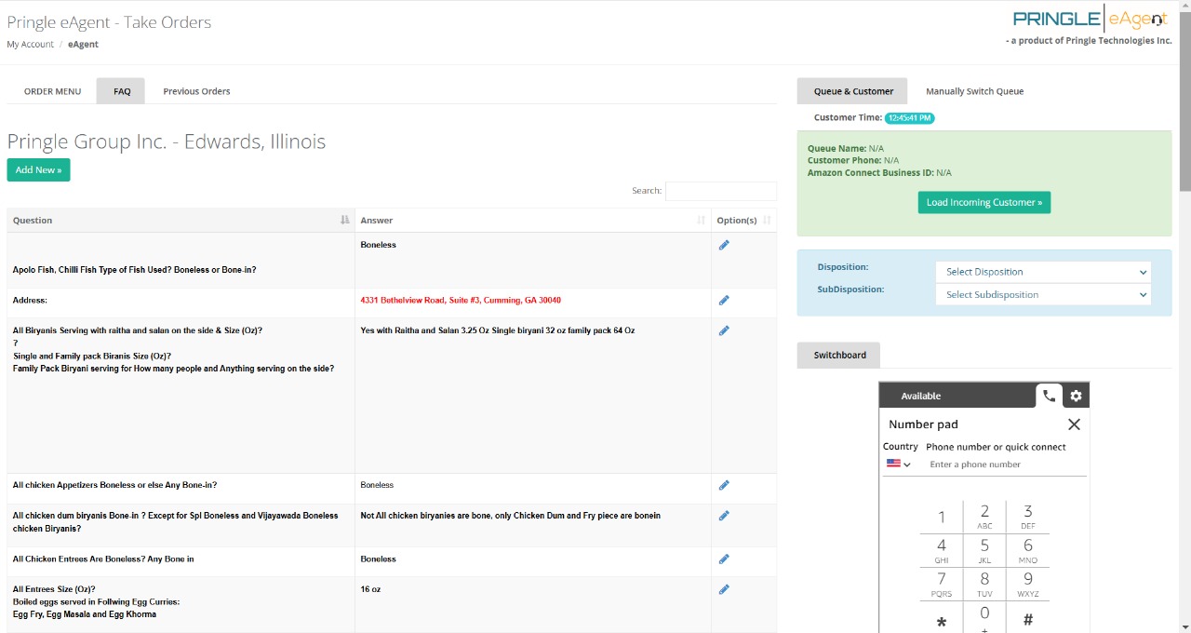The height and width of the screenshot is (633, 1191).
Task: Select the Switchboard tab
Action: click(839, 355)
